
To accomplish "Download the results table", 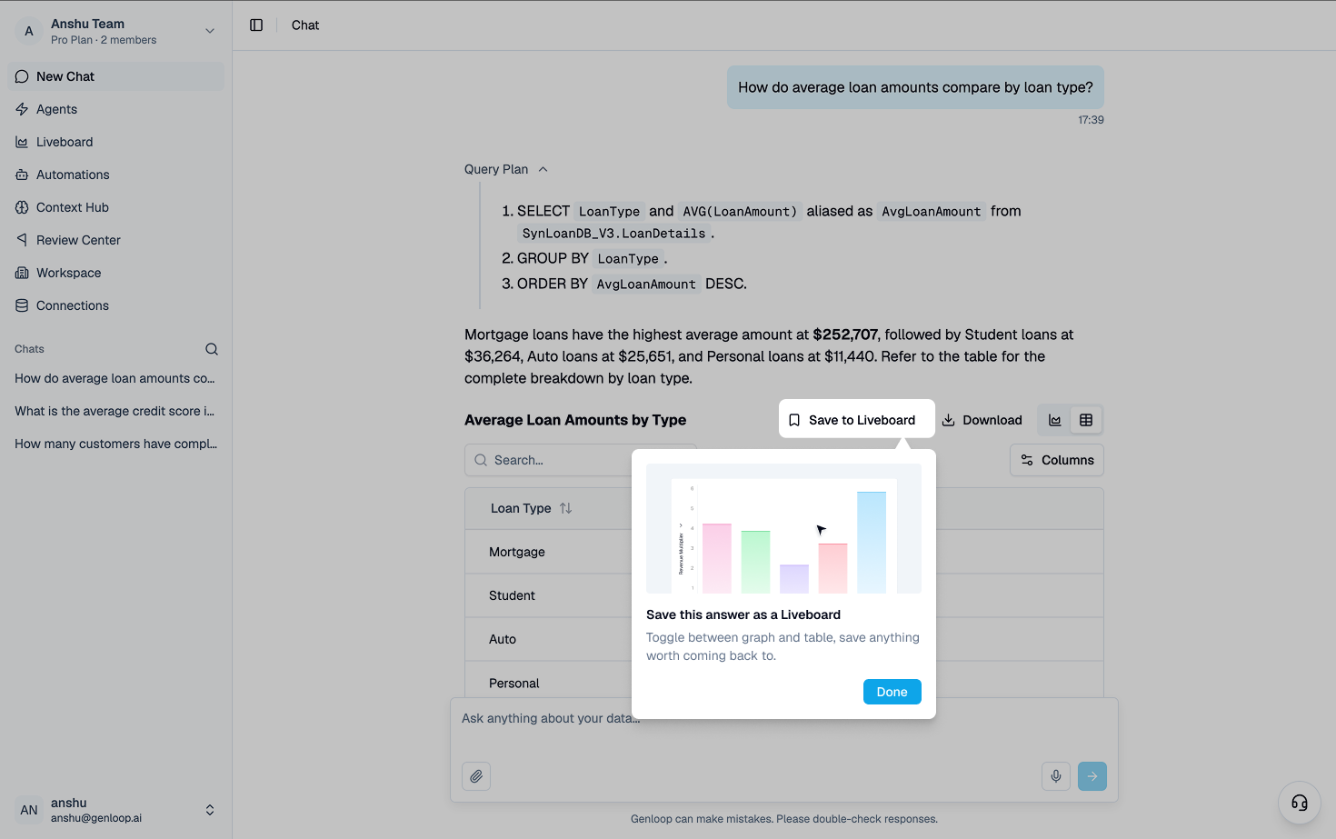I will pos(982,420).
